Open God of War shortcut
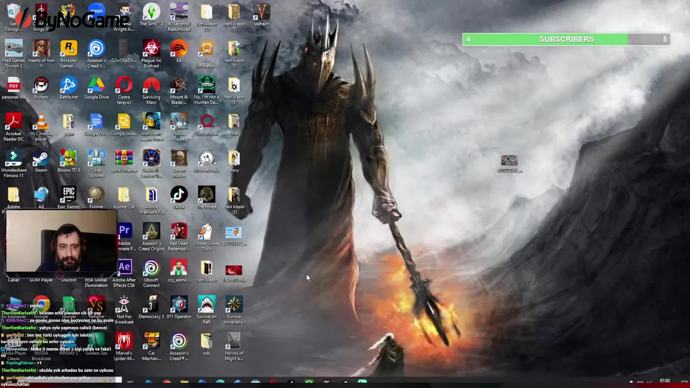This screenshot has height=388, width=690. coord(206,125)
